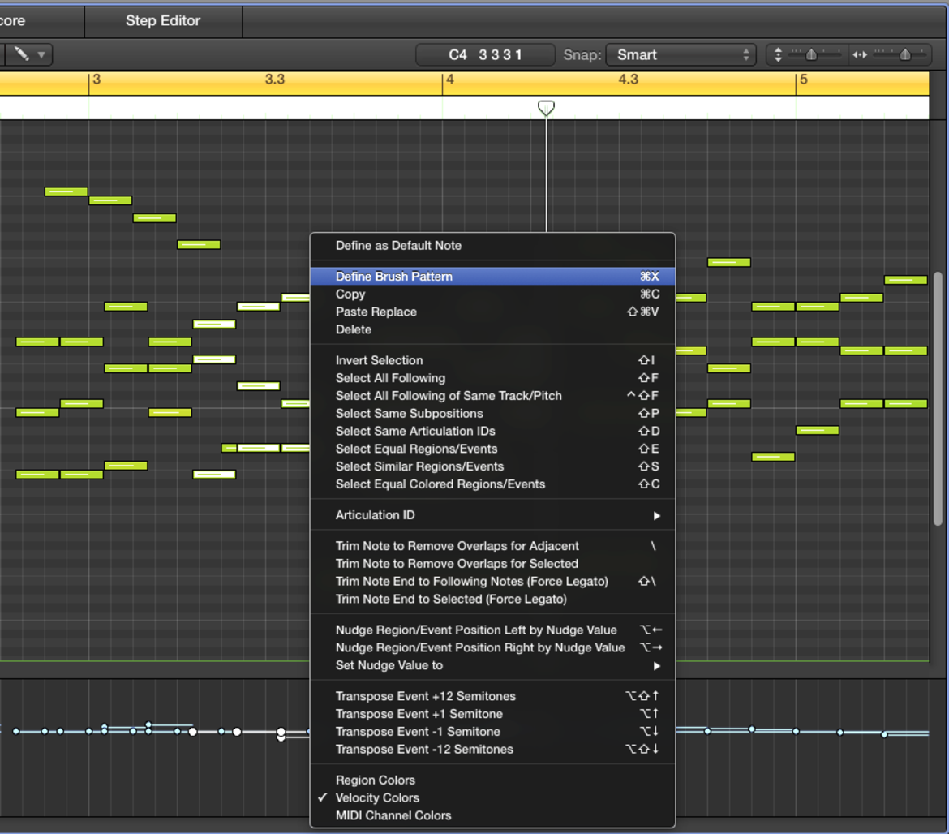Choose Select Same Articulation IDs
The height and width of the screenshot is (834, 949).
(492, 431)
